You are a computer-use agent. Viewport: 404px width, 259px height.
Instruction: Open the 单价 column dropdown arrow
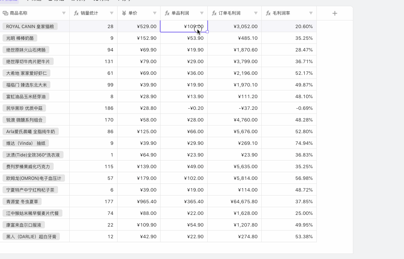155,13
